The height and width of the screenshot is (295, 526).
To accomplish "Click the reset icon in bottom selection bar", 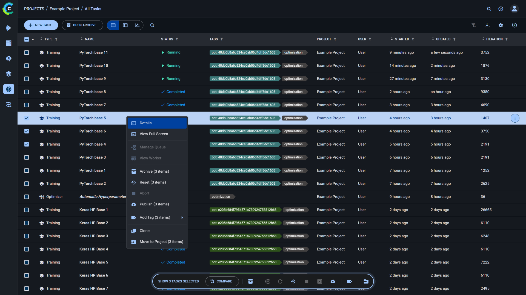I will click(293, 281).
